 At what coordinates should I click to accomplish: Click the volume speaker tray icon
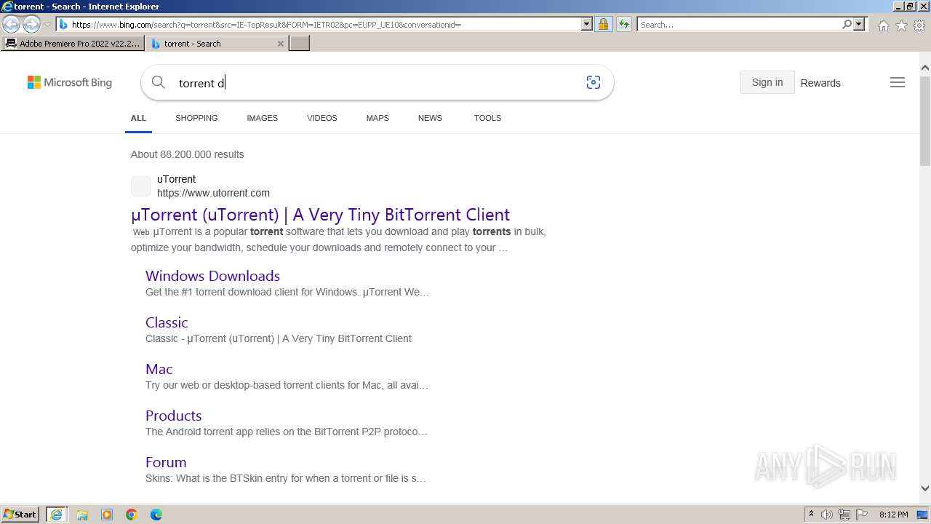click(x=827, y=515)
